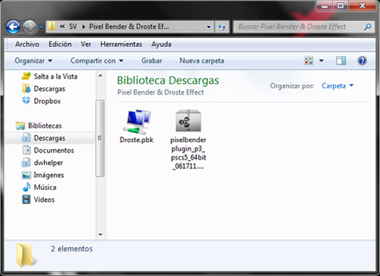This screenshot has width=380, height=276.
Task: Click the magnifier search icon
Action: tap(368, 27)
